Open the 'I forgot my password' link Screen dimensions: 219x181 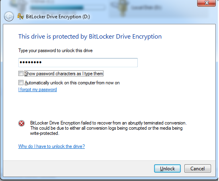[37, 90]
